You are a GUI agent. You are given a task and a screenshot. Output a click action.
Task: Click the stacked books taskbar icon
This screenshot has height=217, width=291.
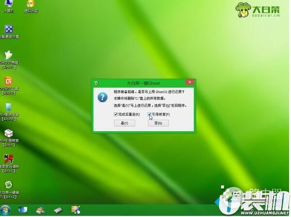(x=40, y=210)
